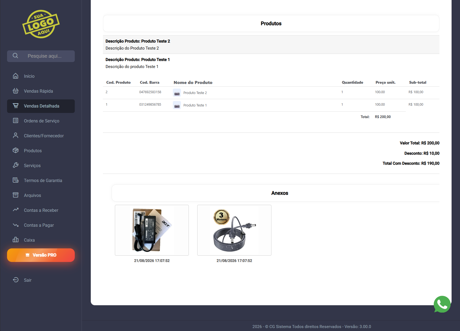Click the Produto Teste 1 camera thumbnail
The height and width of the screenshot is (331, 460).
177,105
